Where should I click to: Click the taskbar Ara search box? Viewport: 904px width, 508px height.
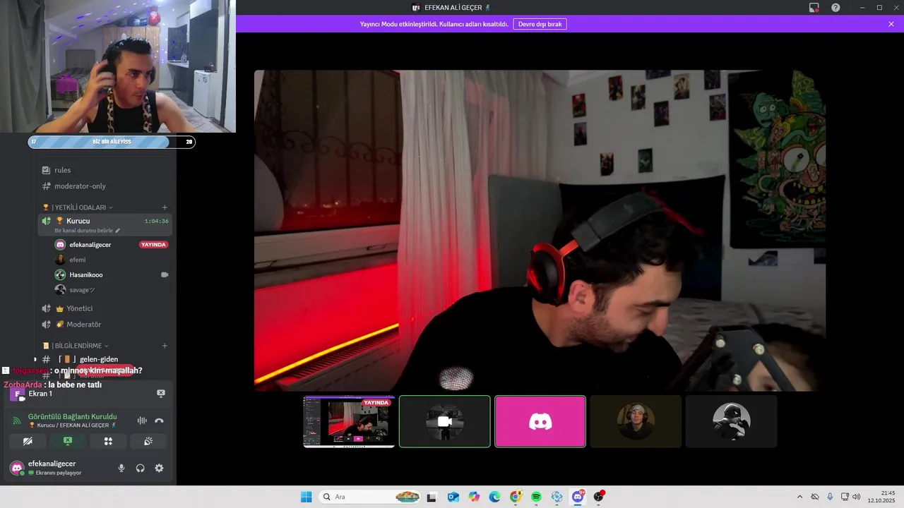pos(370,497)
